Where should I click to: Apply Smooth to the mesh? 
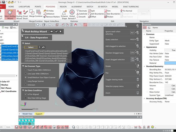[x=81, y=17]
